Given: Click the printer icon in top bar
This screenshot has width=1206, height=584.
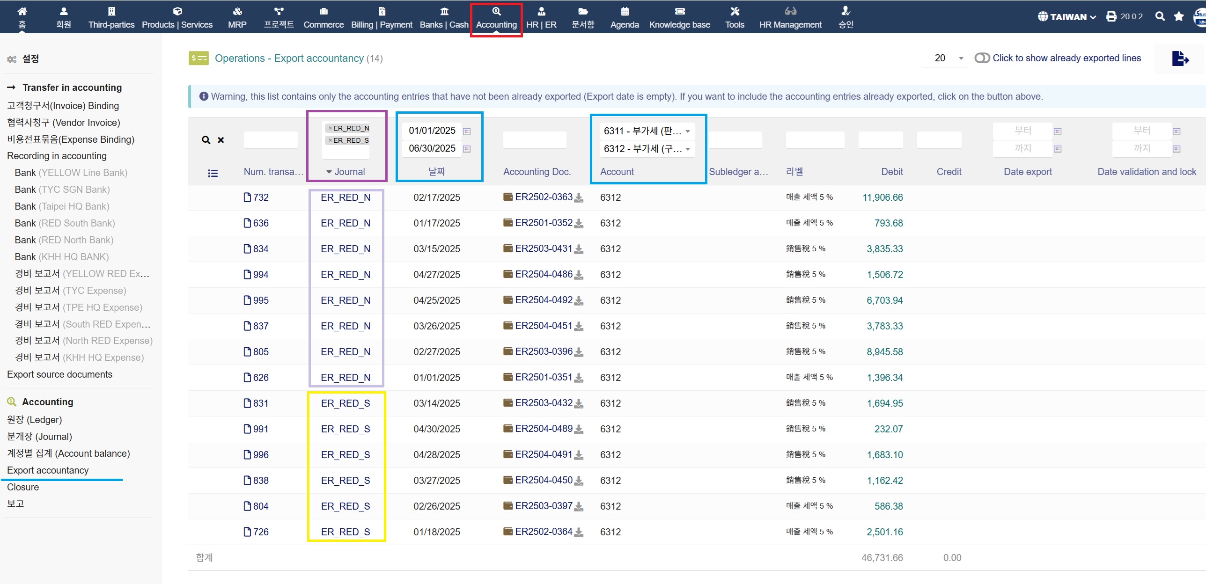Looking at the screenshot, I should [1111, 17].
